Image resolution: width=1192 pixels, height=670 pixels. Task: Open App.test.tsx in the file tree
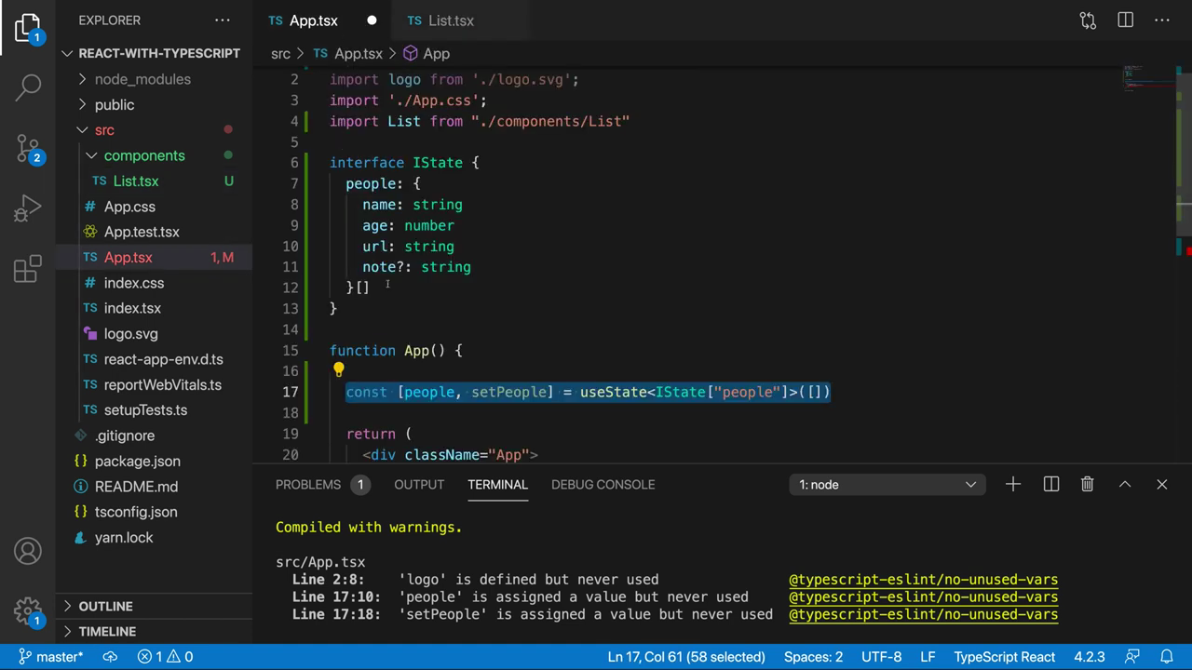153,232
